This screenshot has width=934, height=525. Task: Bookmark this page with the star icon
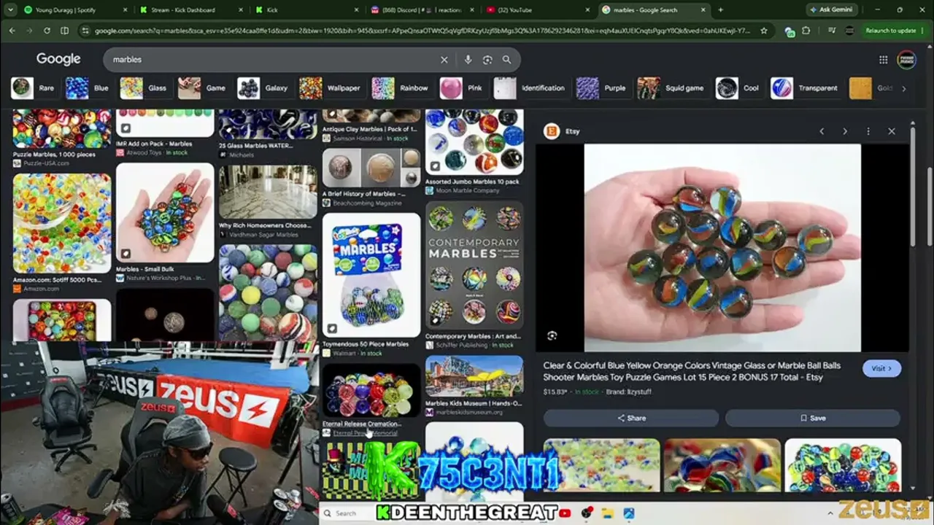point(764,31)
